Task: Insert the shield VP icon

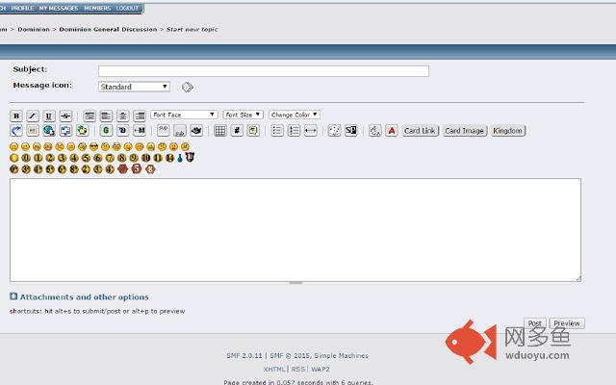Action: click(190, 158)
